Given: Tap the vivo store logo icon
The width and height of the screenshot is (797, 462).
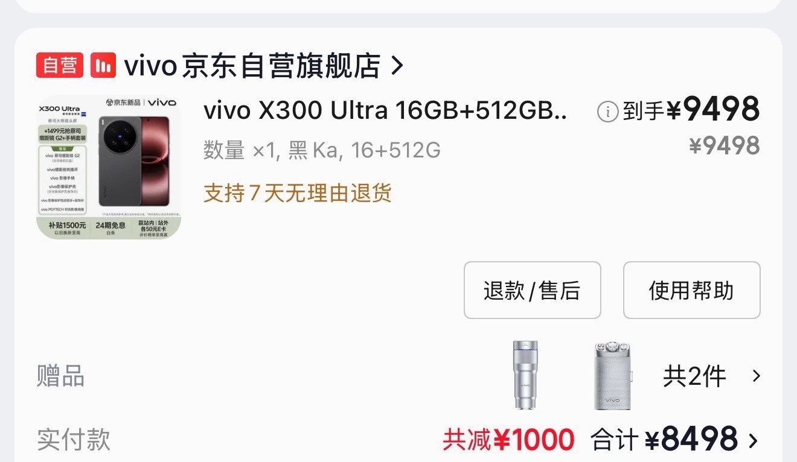Looking at the screenshot, I should (x=103, y=65).
